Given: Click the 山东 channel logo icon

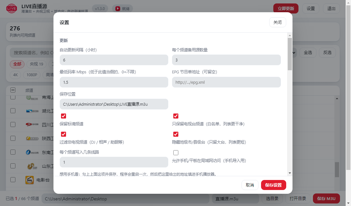Looking at the screenshot, I should coord(32,166).
